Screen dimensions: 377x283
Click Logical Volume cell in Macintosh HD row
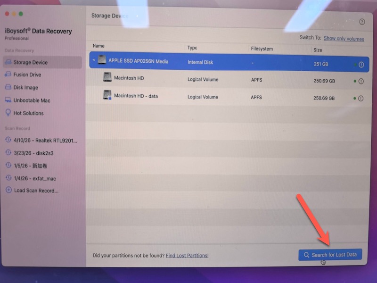[203, 79]
